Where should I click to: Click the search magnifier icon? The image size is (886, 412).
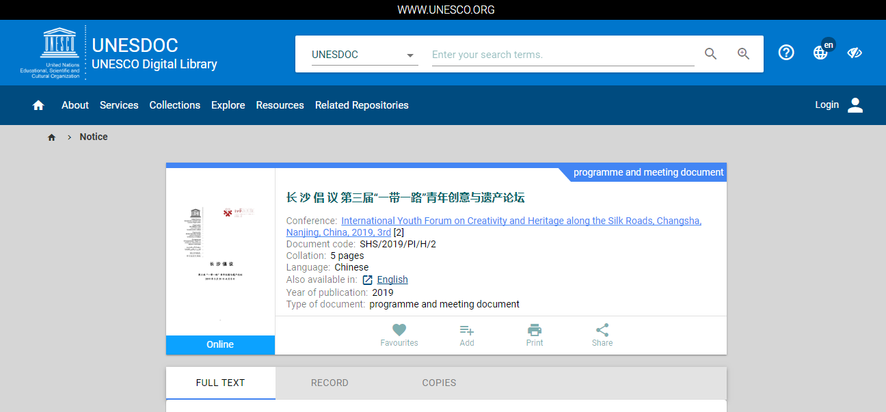711,54
